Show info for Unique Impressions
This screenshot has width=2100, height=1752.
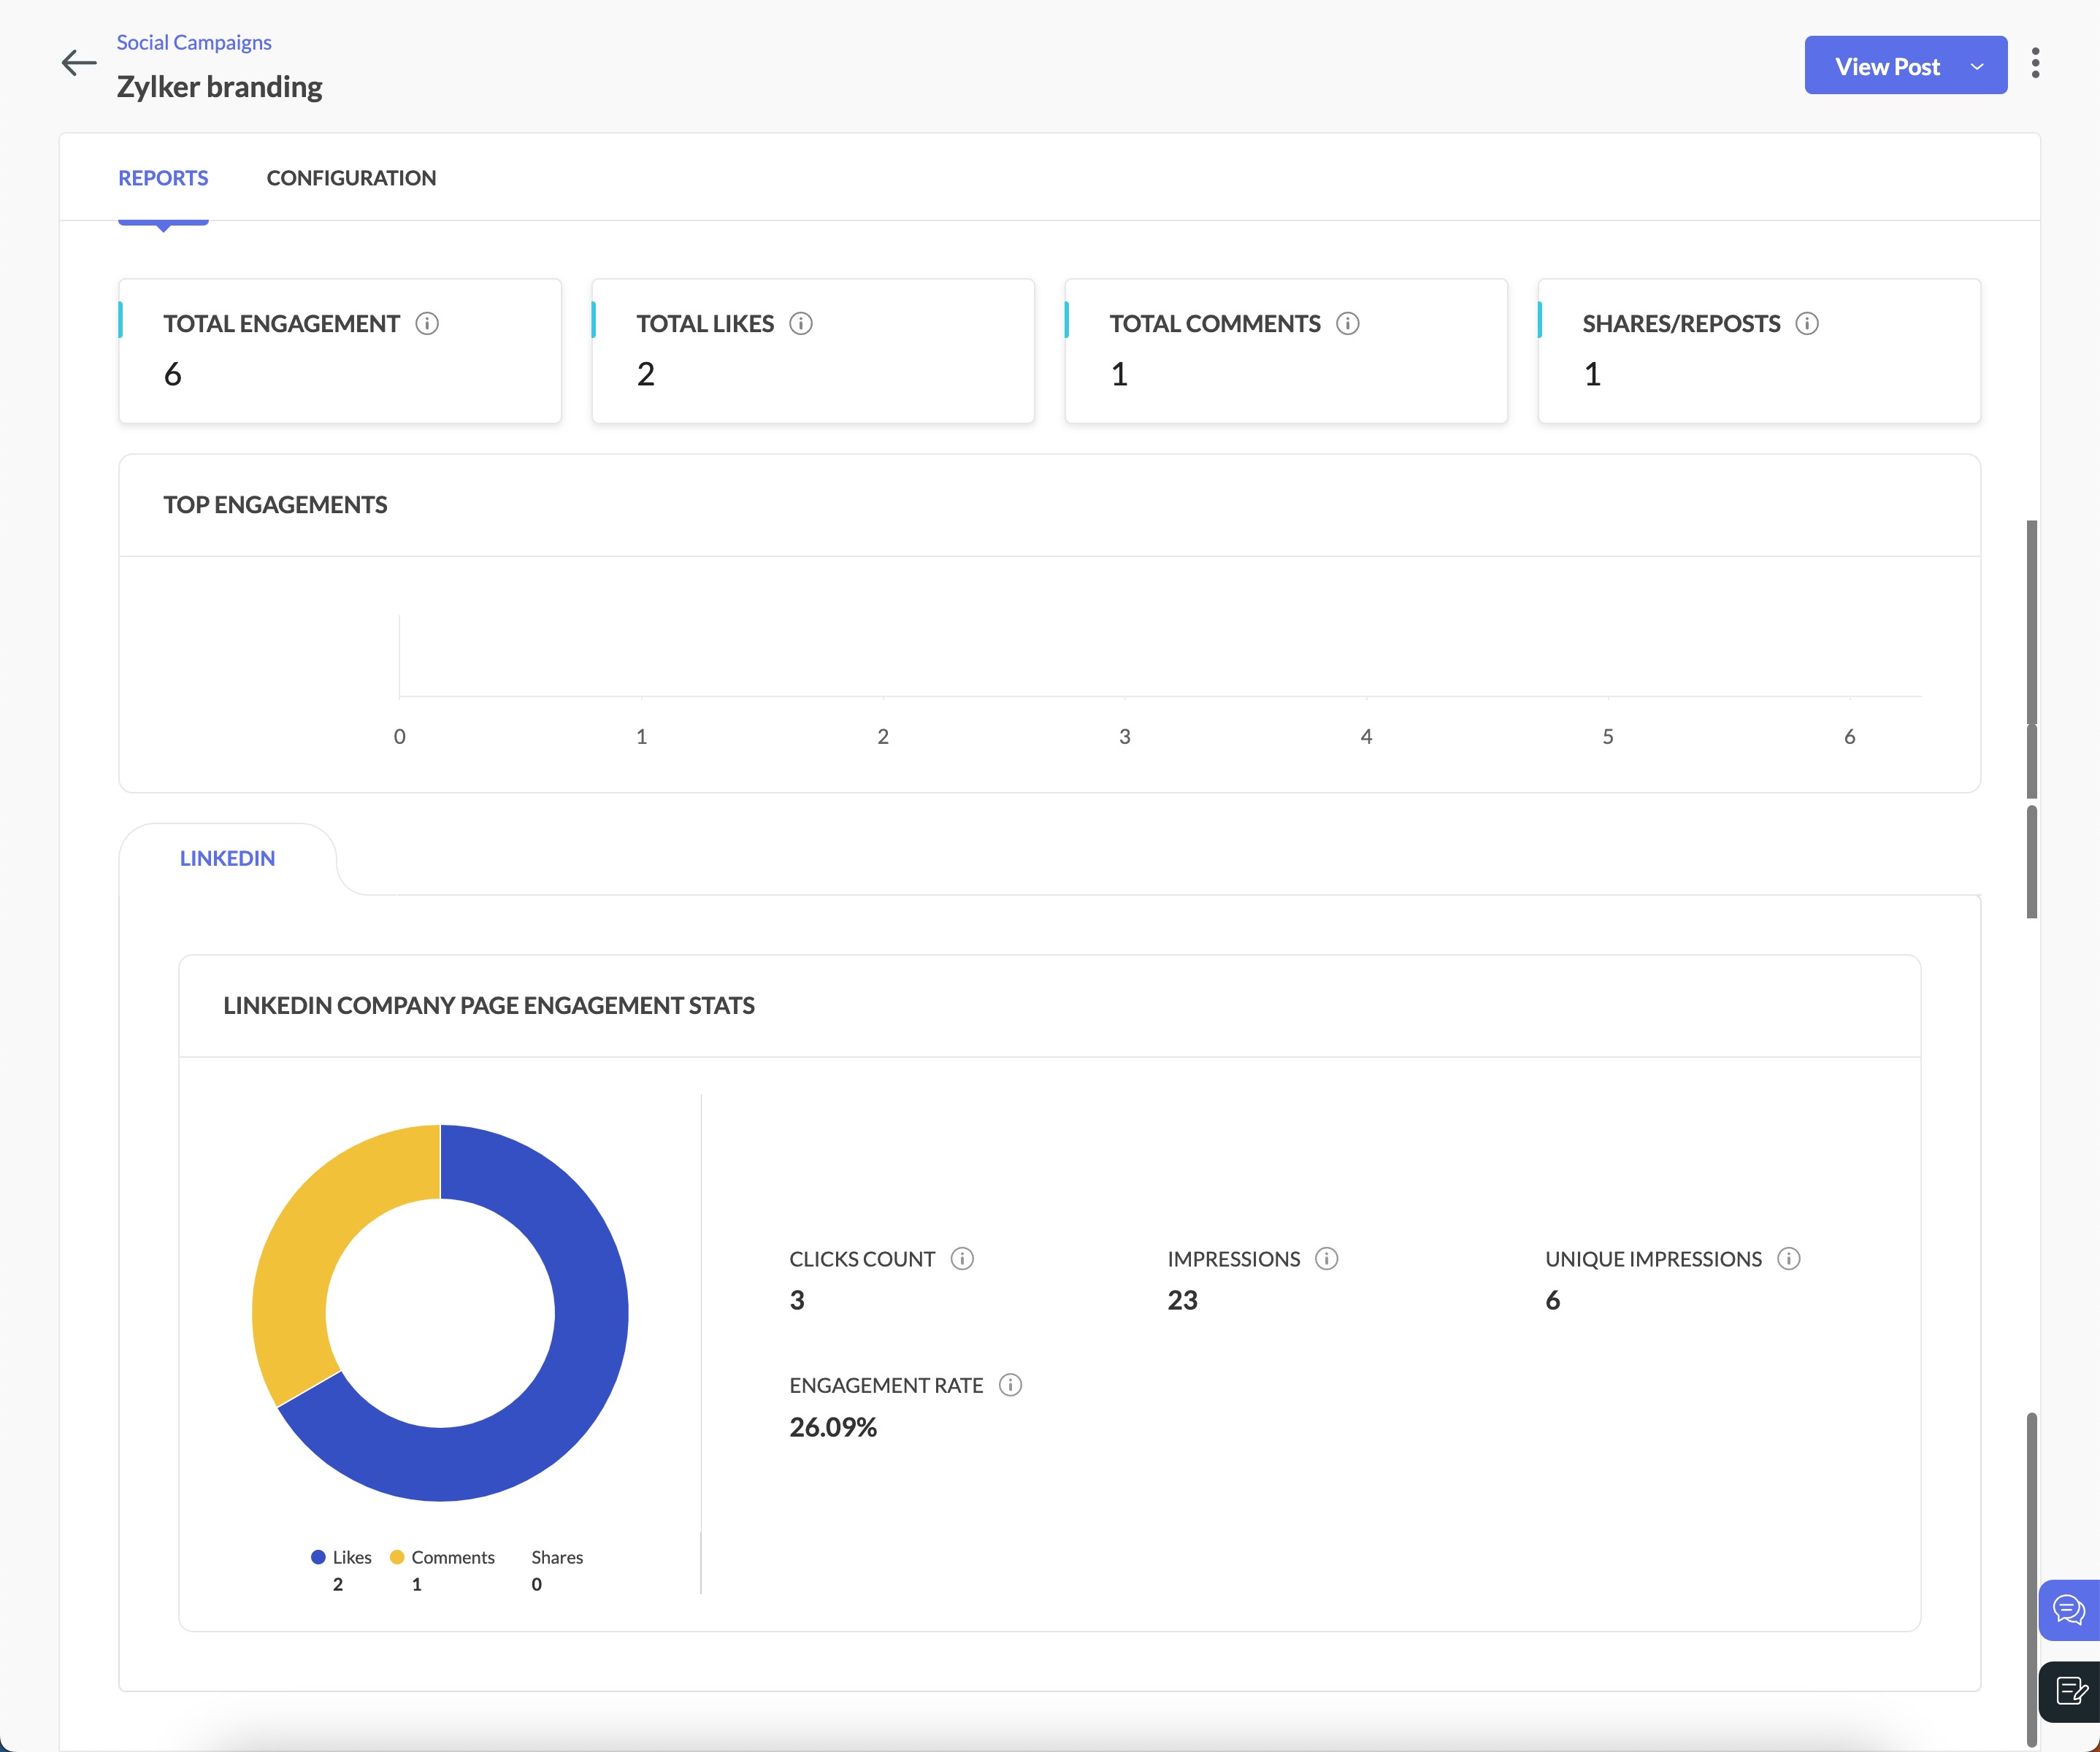[1789, 1258]
